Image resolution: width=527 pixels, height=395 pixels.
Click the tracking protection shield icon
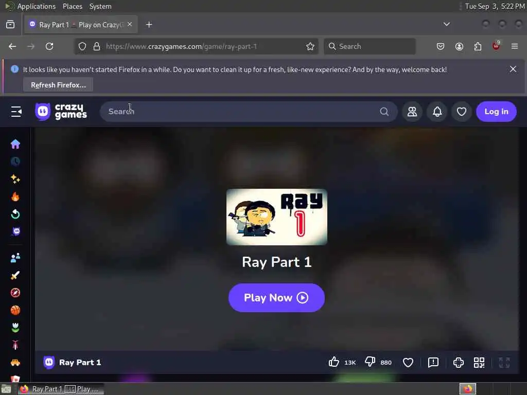82,46
